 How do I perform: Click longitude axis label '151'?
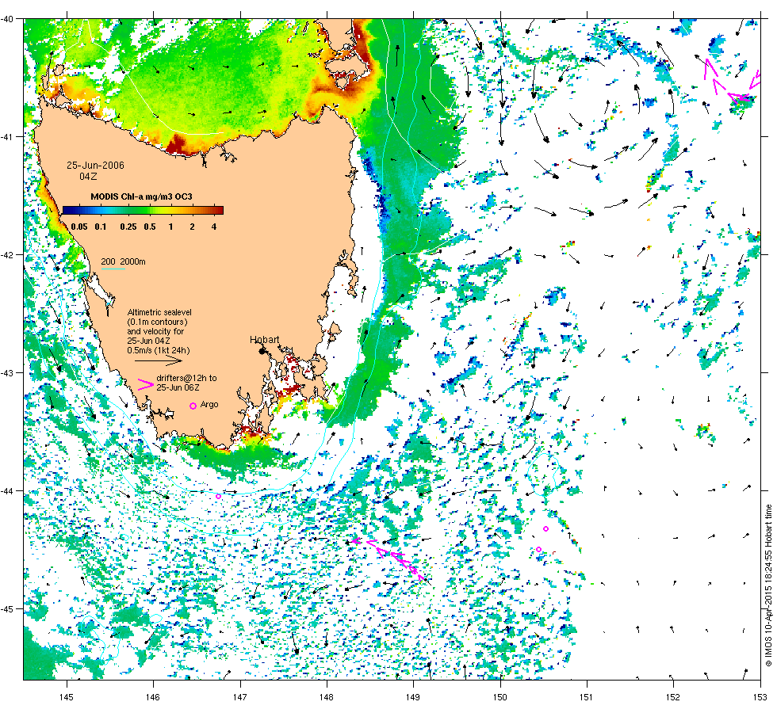pyautogui.click(x=586, y=697)
